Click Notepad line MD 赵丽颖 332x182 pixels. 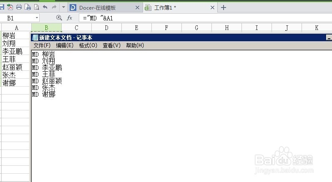click(x=47, y=81)
